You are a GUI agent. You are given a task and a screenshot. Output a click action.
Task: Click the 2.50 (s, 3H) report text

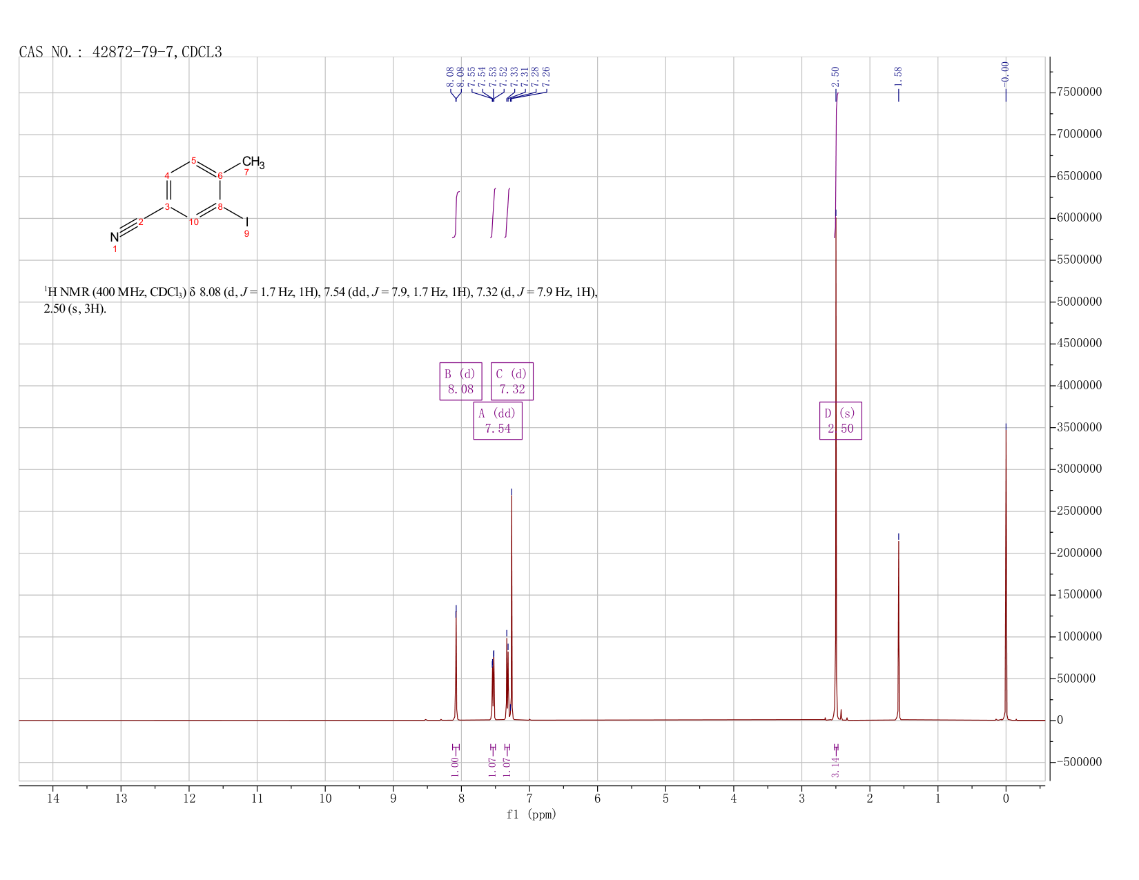75,309
